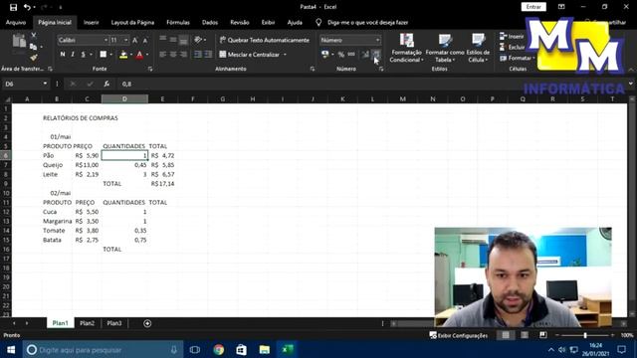
Task: Click the text orientation icon
Action: [x=198, y=40]
